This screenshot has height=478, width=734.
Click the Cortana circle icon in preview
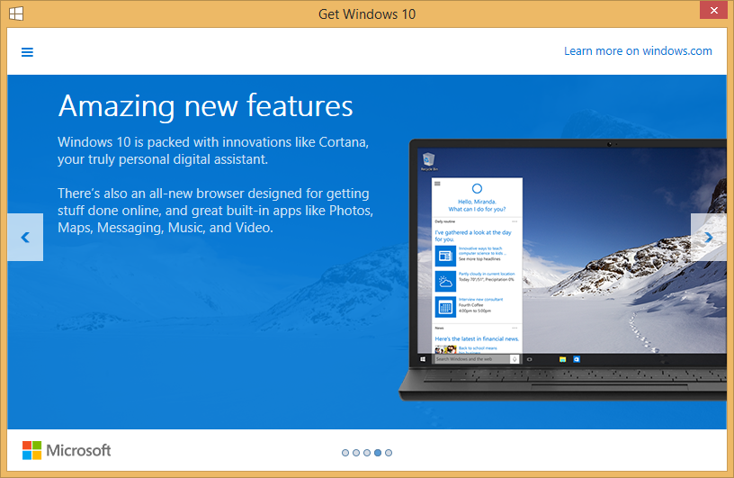click(477, 188)
